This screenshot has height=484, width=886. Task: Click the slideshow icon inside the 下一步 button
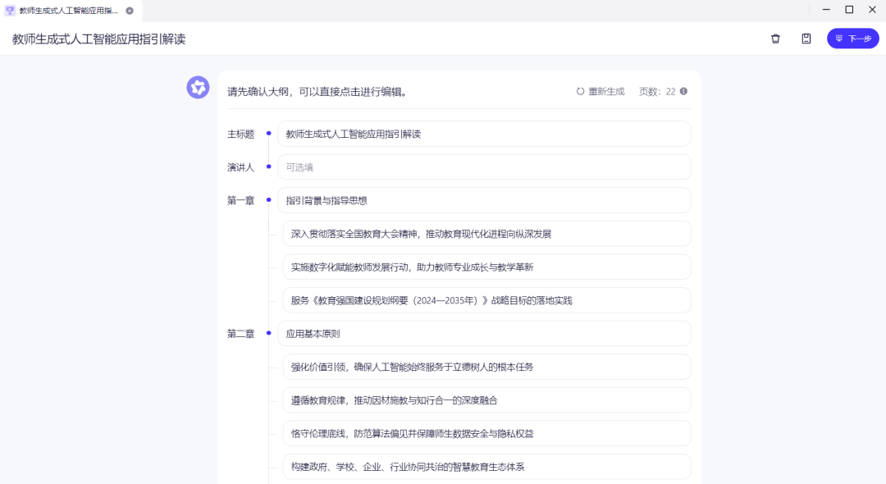point(838,39)
